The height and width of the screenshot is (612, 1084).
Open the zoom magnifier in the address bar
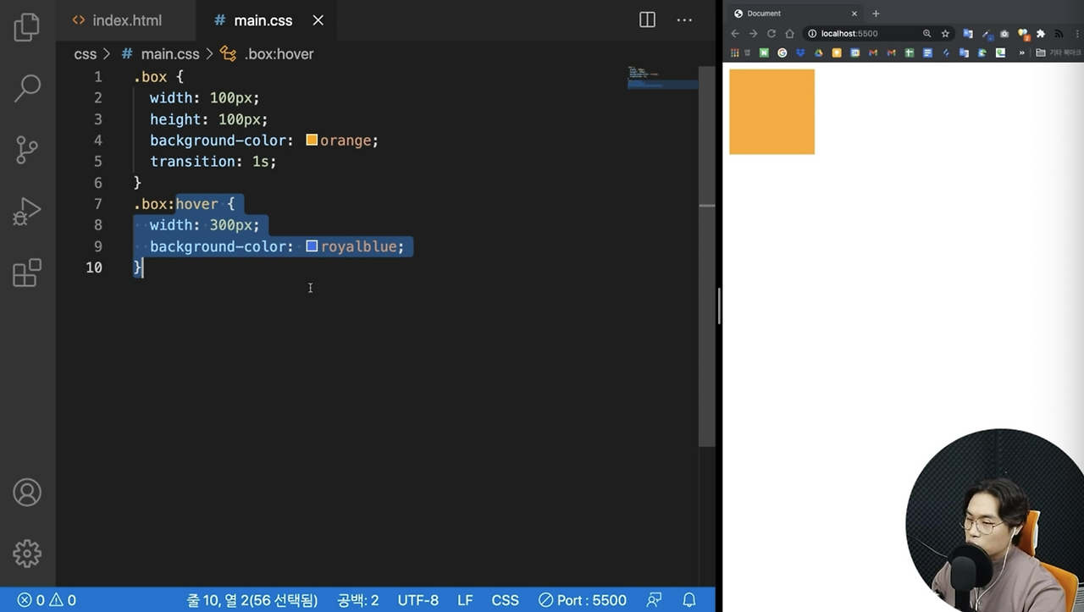(x=926, y=34)
